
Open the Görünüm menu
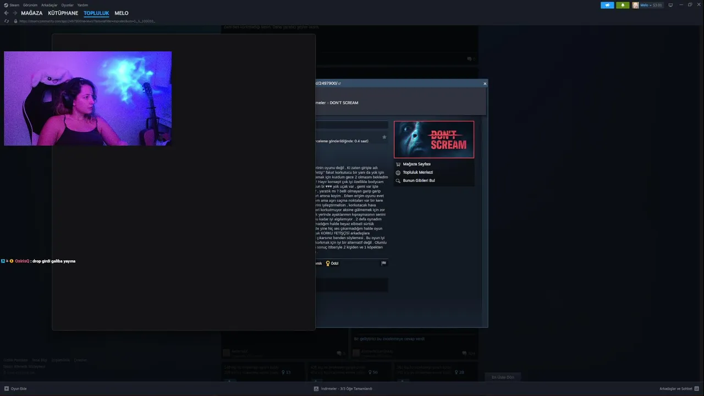(30, 5)
